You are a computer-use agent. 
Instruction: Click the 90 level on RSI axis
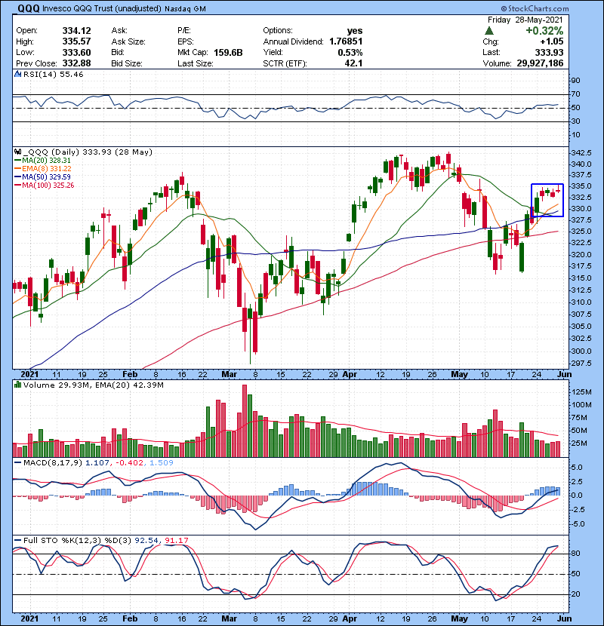pos(576,81)
